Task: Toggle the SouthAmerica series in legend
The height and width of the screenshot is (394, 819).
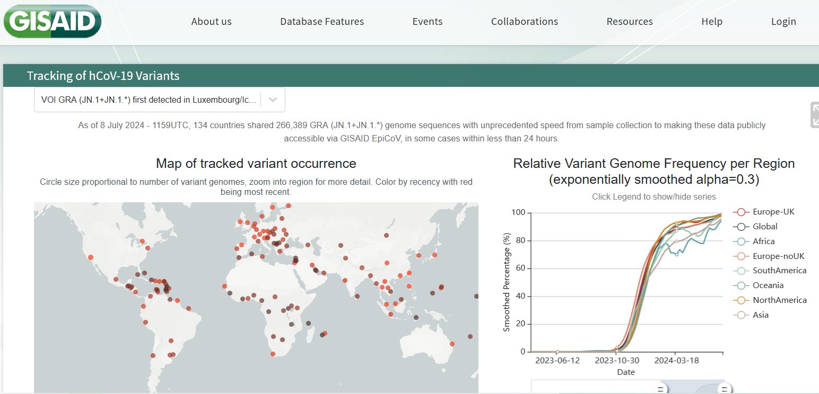Action: click(x=779, y=271)
